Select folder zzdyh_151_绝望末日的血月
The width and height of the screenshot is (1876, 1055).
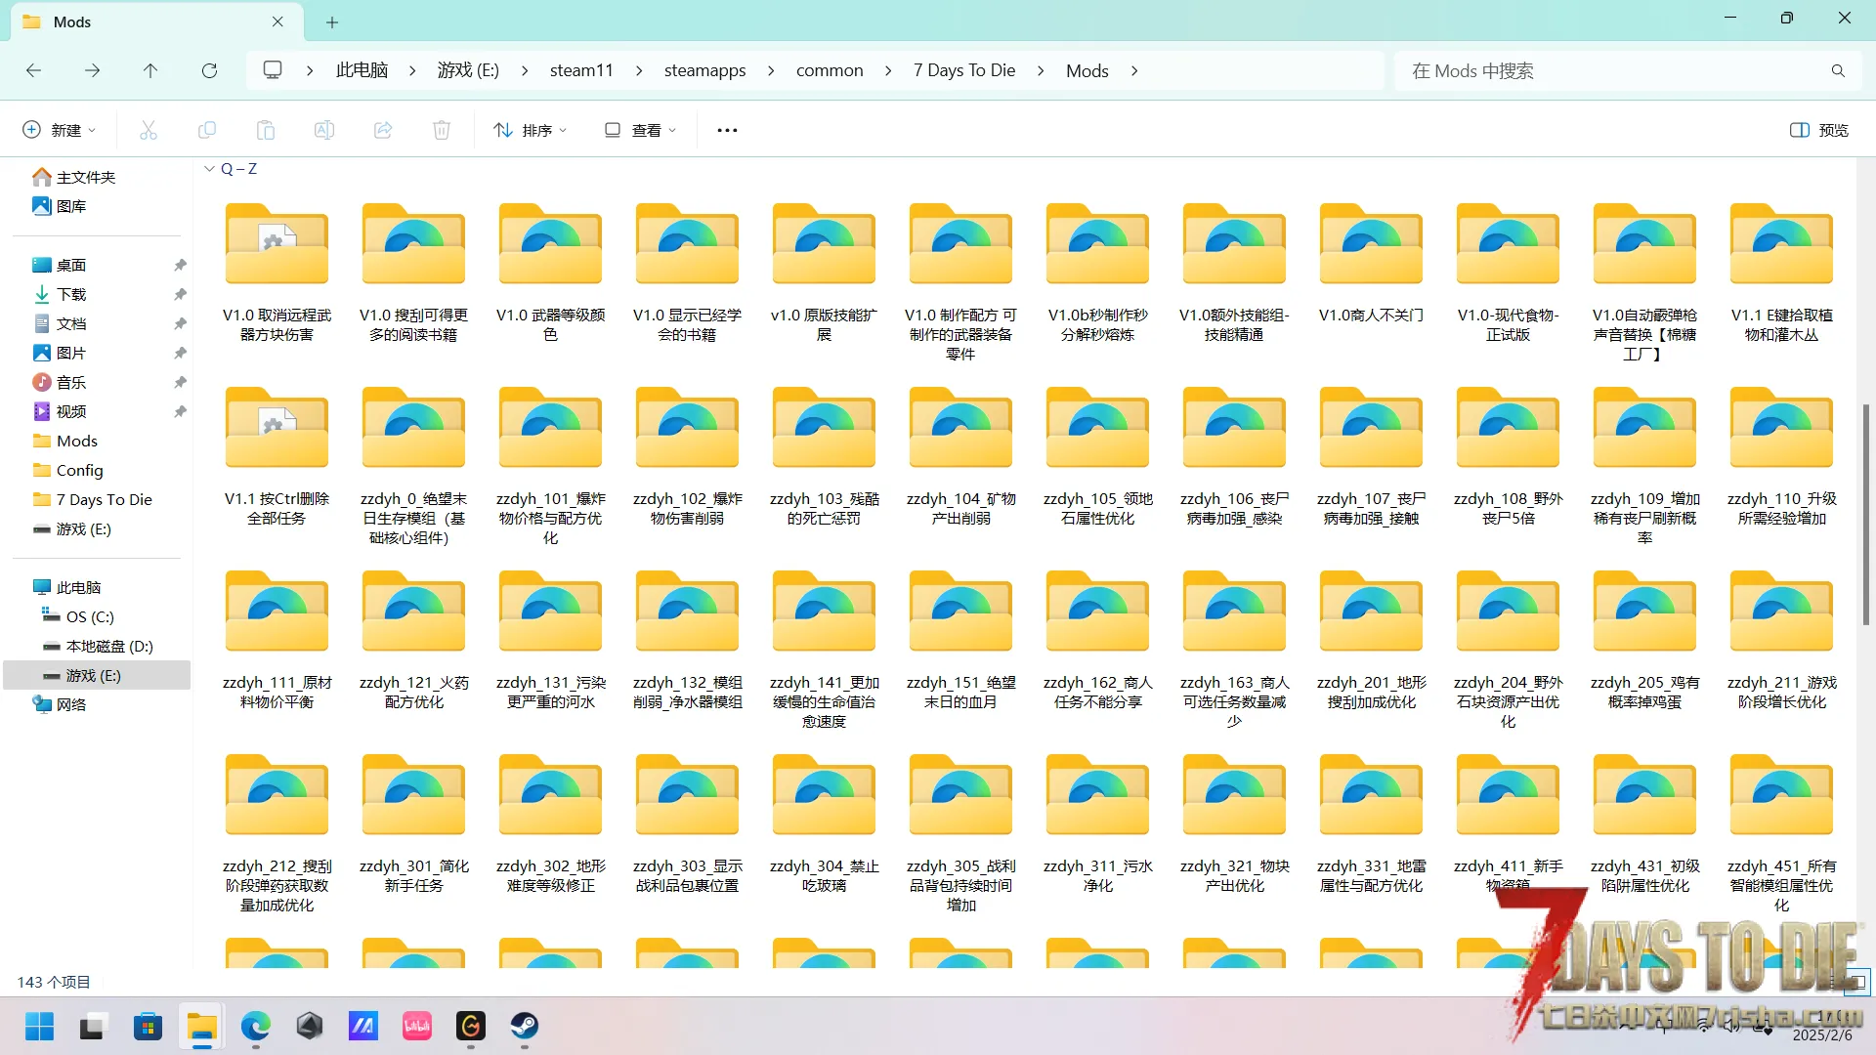tap(960, 639)
